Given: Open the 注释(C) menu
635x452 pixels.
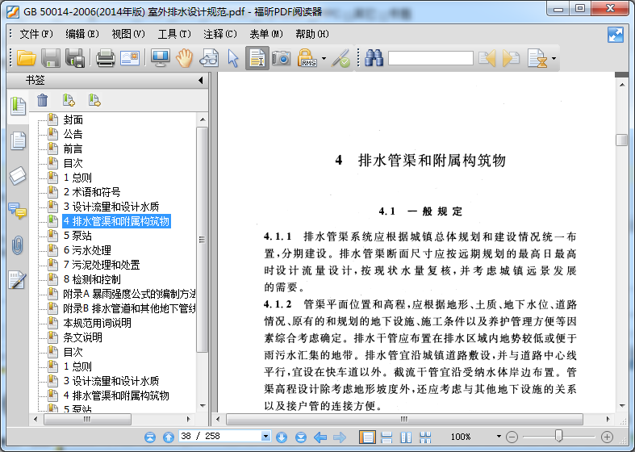Looking at the screenshot, I should tap(220, 34).
